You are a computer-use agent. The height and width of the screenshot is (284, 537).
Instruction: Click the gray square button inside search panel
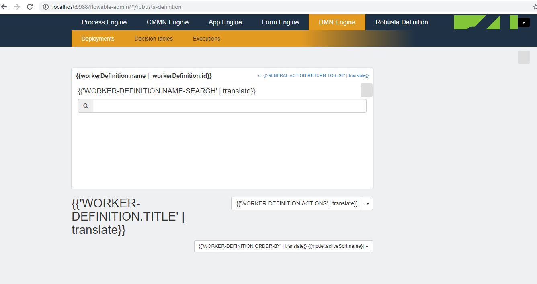tap(366, 90)
